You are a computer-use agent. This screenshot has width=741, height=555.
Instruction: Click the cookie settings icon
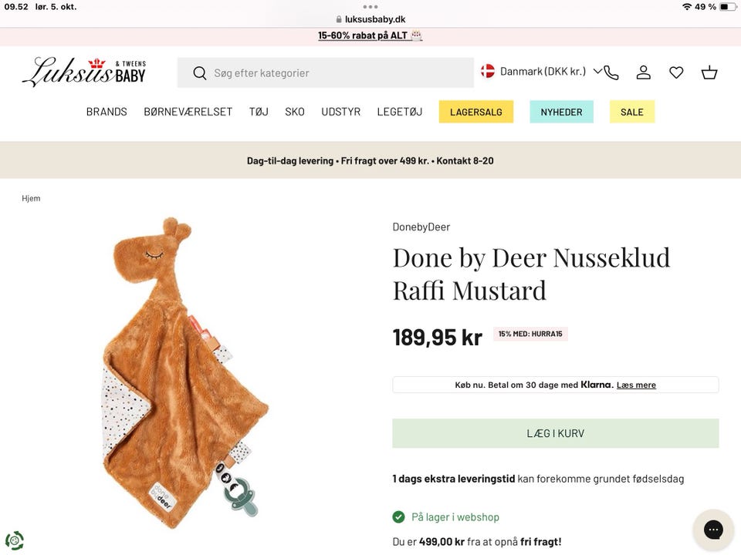point(14,540)
